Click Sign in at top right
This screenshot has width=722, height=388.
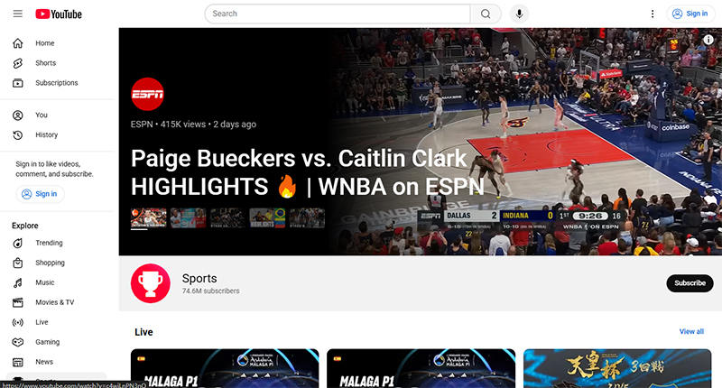pos(690,14)
